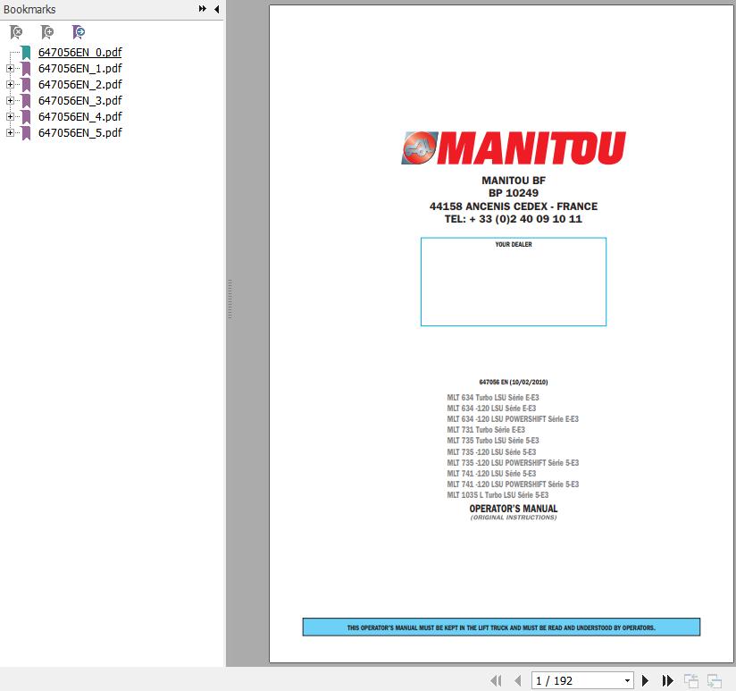
Task: Click the TEL: + 33 (0)2 40 09 10 11 line
Action: click(x=514, y=219)
